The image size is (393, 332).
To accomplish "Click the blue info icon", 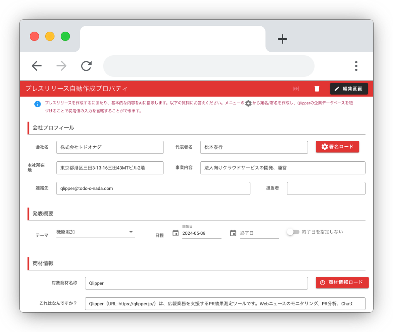I will coord(37,104).
